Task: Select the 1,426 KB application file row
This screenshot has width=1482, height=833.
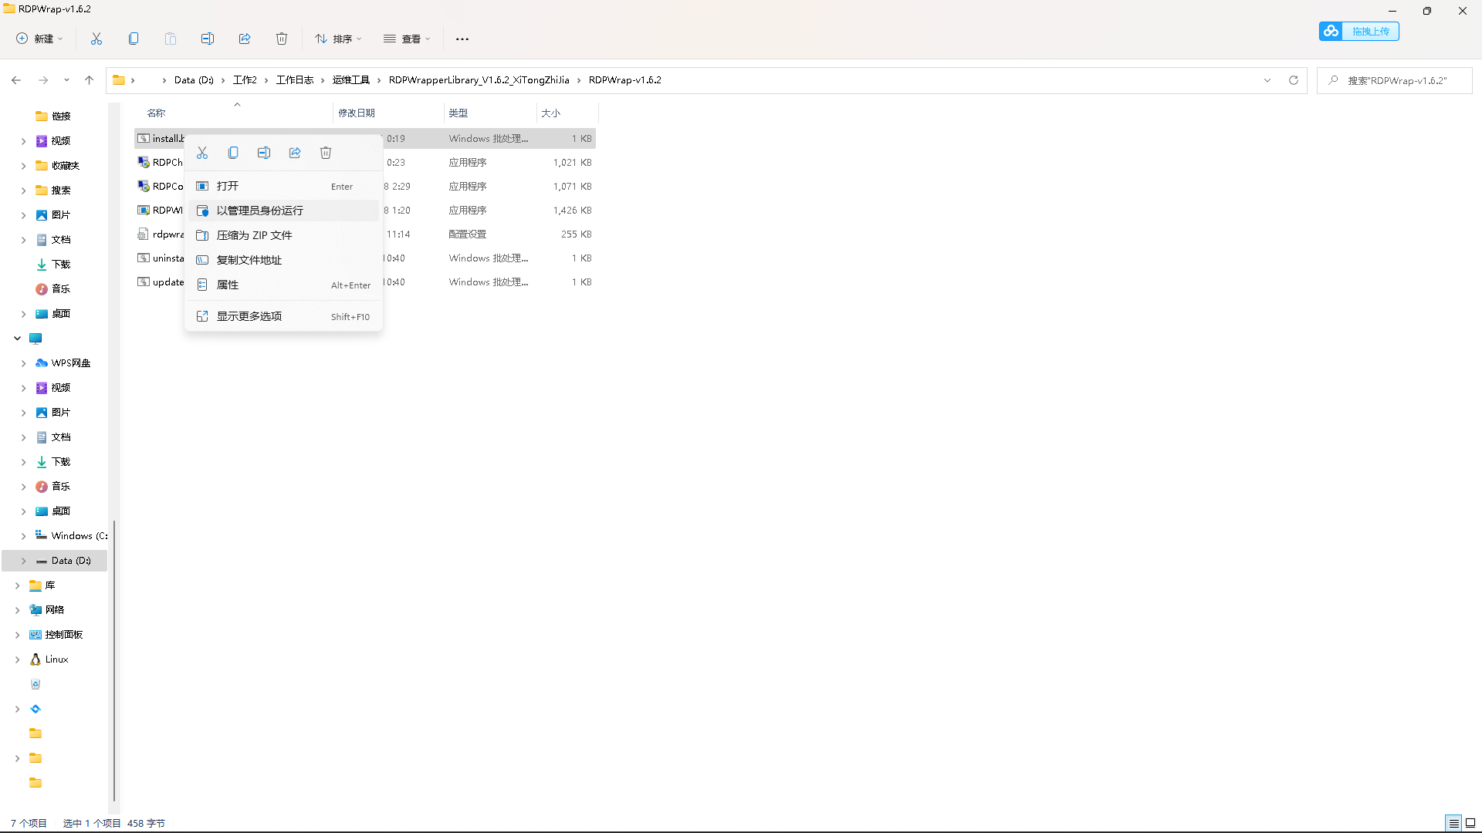Action: pos(365,211)
